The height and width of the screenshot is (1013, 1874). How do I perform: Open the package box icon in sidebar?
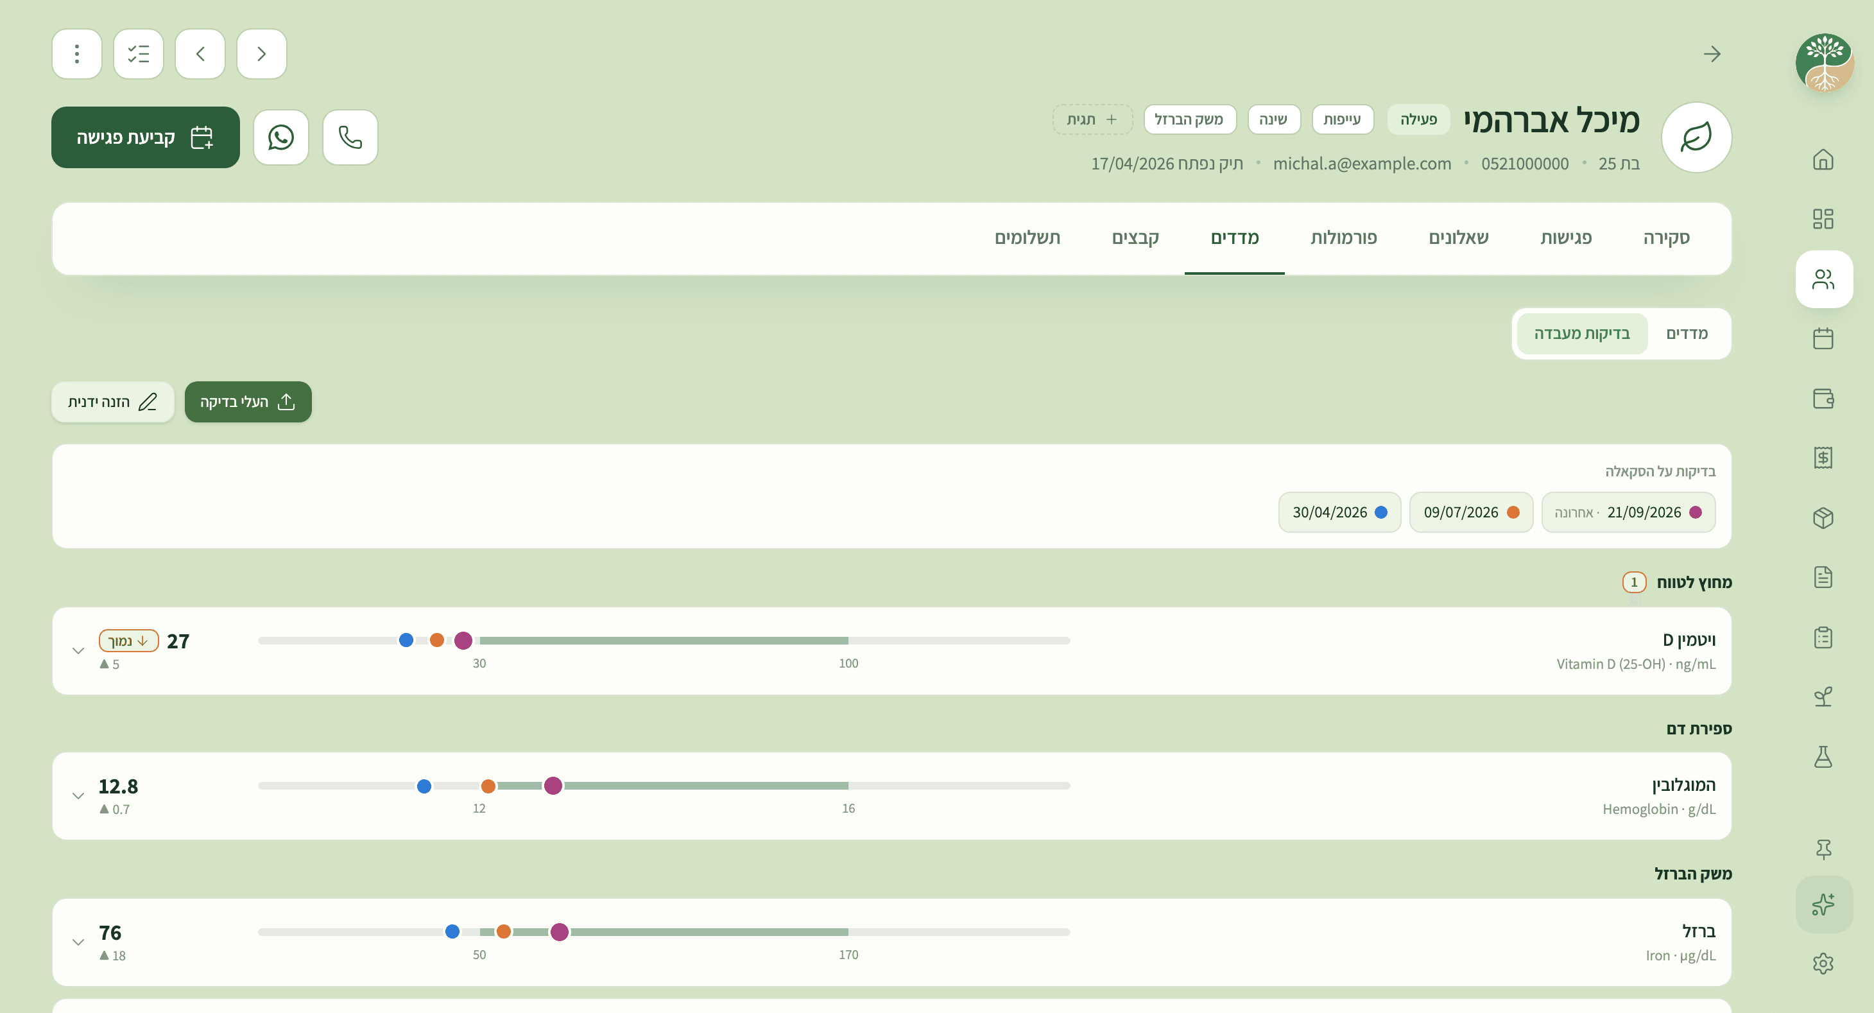1823,517
